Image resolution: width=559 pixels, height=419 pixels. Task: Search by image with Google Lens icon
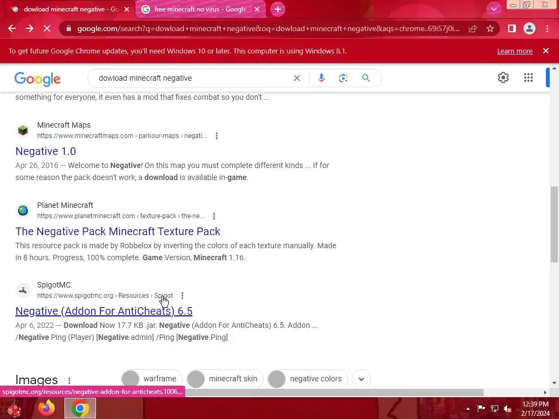[x=343, y=78]
